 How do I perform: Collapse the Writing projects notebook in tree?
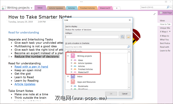68,56
